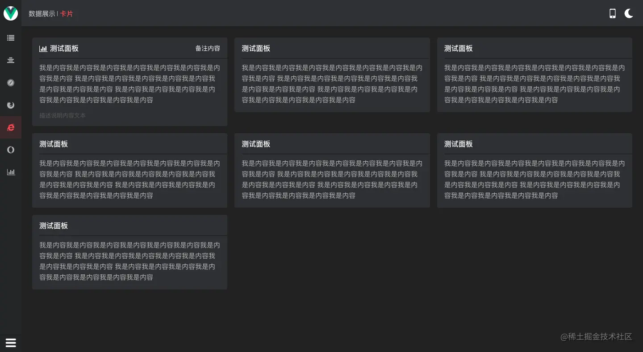
Task: Select the bottom-left 测试面板 card header
Action: pyautogui.click(x=54, y=226)
